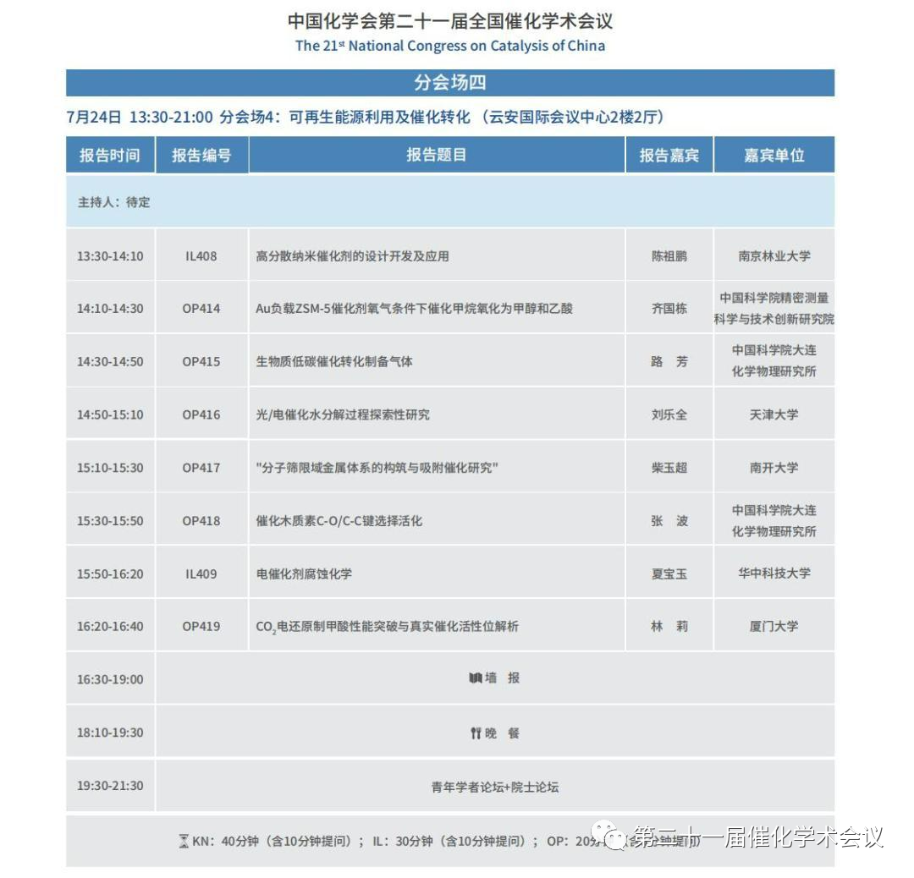Click the fork-and-knife icon beside 晚餐
The height and width of the screenshot is (878, 914).
[x=476, y=733]
